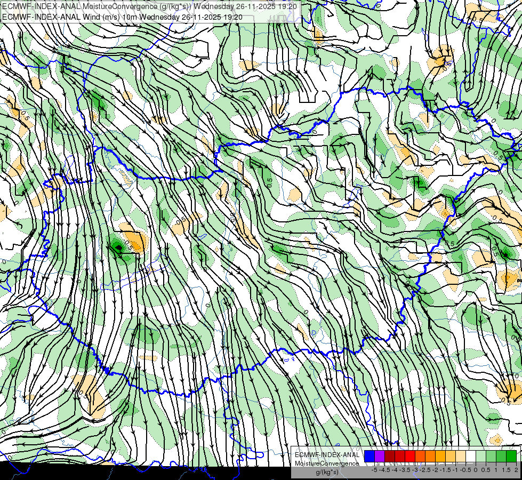Pick the medium green swatch between 1 and 1.5
Screen dimensions: 522x480
pyautogui.click(x=501, y=456)
